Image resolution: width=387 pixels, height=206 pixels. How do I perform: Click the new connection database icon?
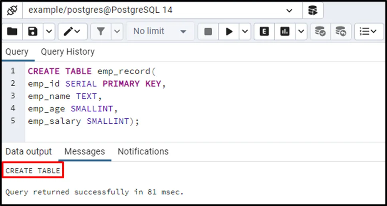coord(312,10)
